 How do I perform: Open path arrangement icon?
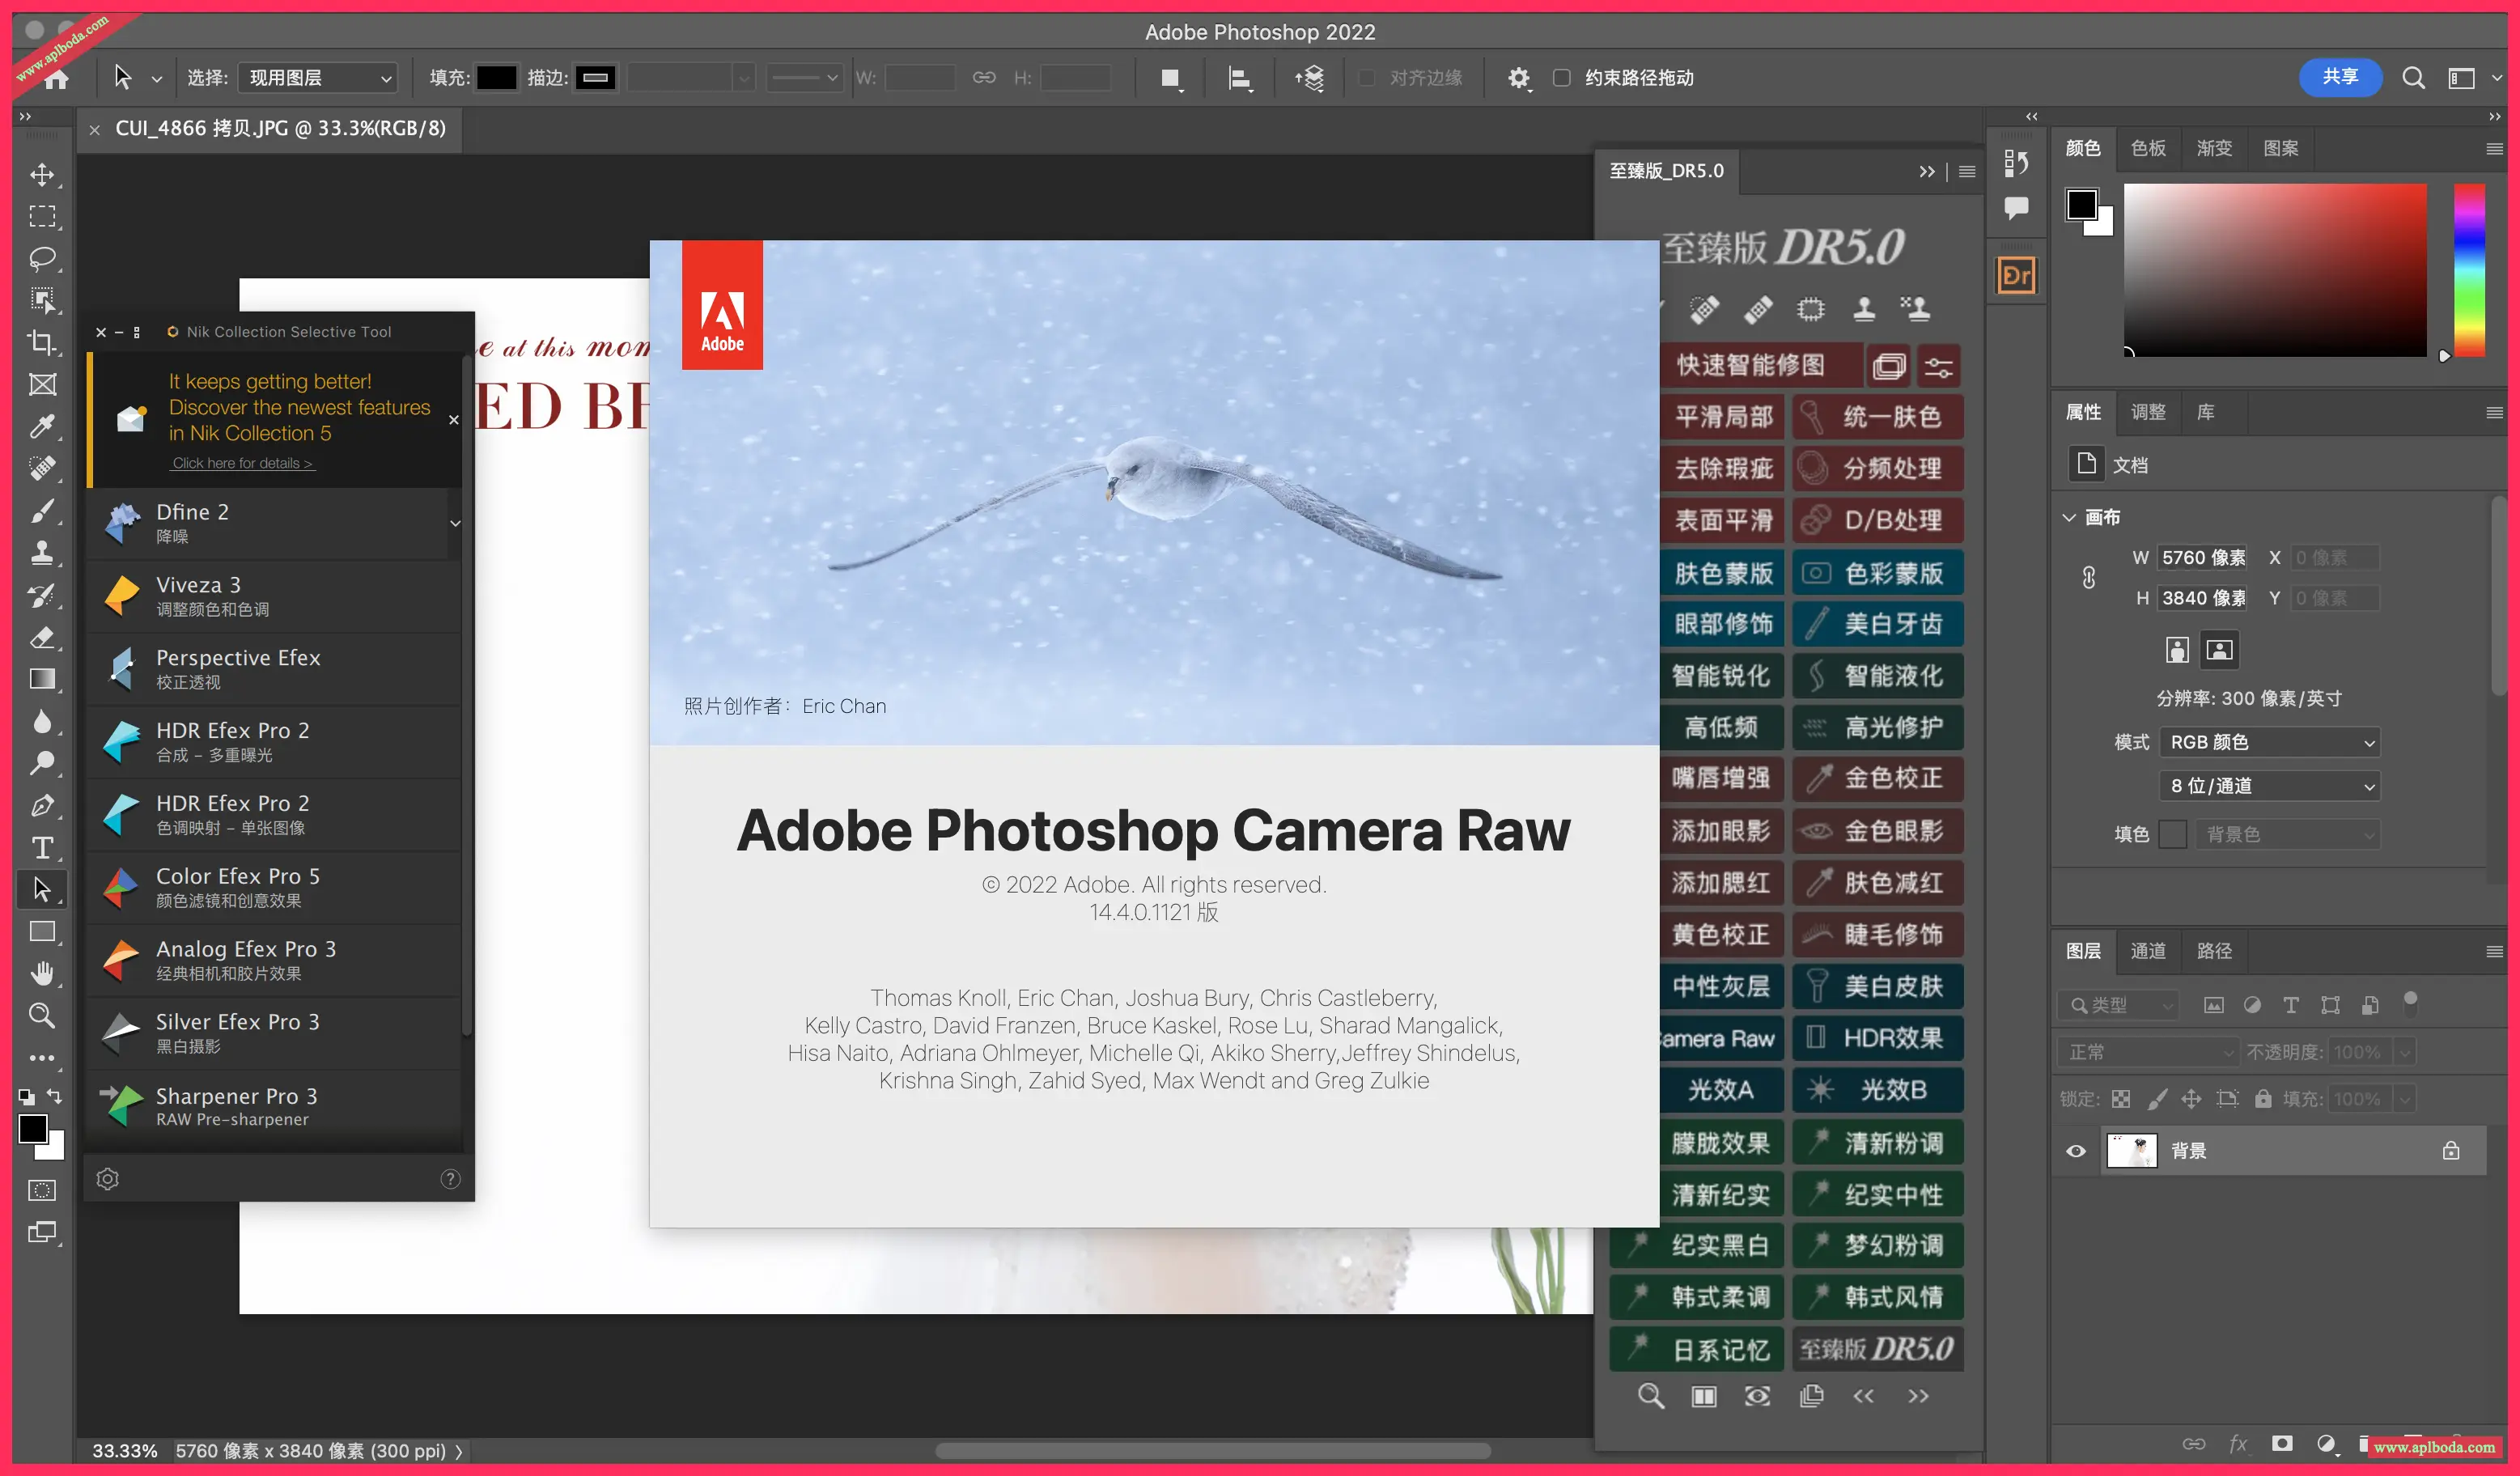1309,78
